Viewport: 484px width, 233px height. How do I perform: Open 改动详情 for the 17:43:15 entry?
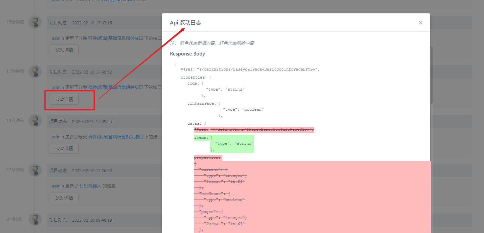coord(64,50)
